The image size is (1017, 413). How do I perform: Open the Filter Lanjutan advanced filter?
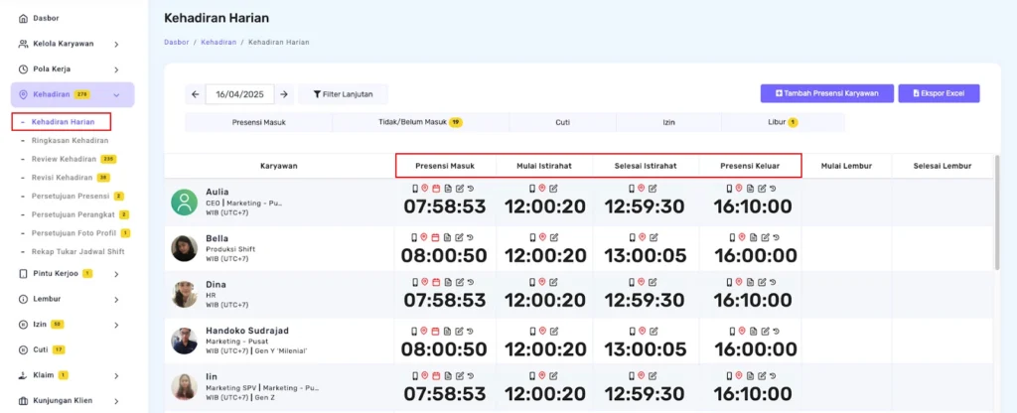(343, 94)
